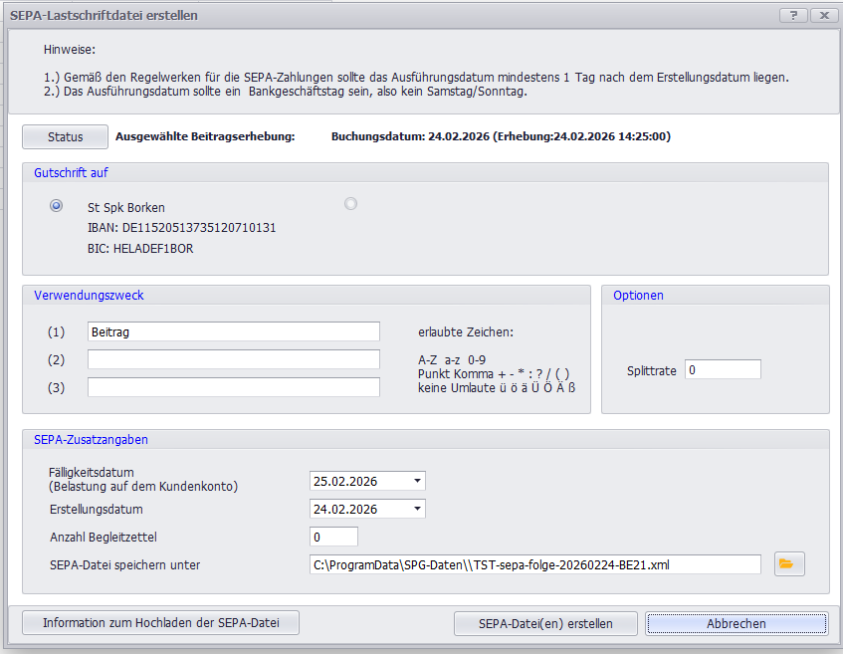
Task: Click the Optionen group header
Action: (x=638, y=296)
